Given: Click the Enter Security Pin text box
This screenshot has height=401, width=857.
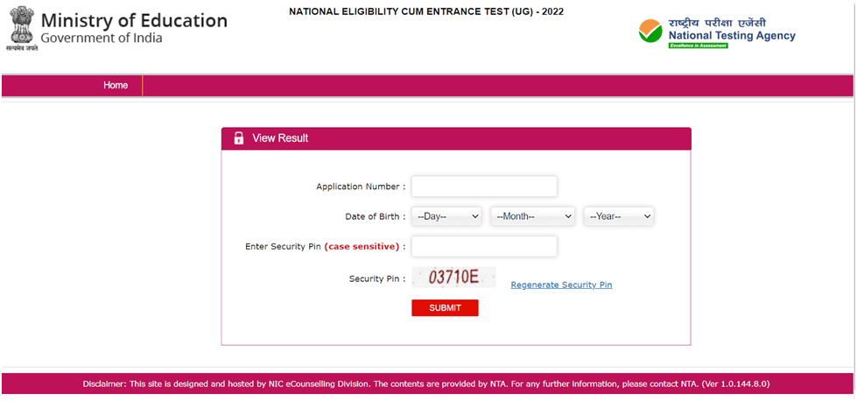Looking at the screenshot, I should click(x=484, y=247).
